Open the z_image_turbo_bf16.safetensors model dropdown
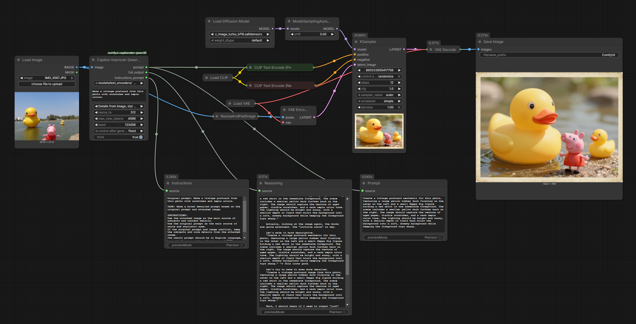The width and height of the screenshot is (636, 324). [240, 34]
